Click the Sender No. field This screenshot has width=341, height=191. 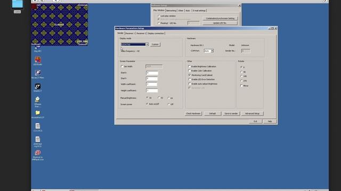pyautogui.click(x=246, y=51)
